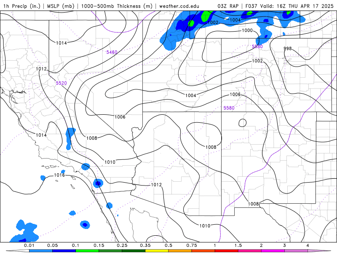Select '1000-500mb Thickness (m)' header text
The image size is (337, 253).
117,6
